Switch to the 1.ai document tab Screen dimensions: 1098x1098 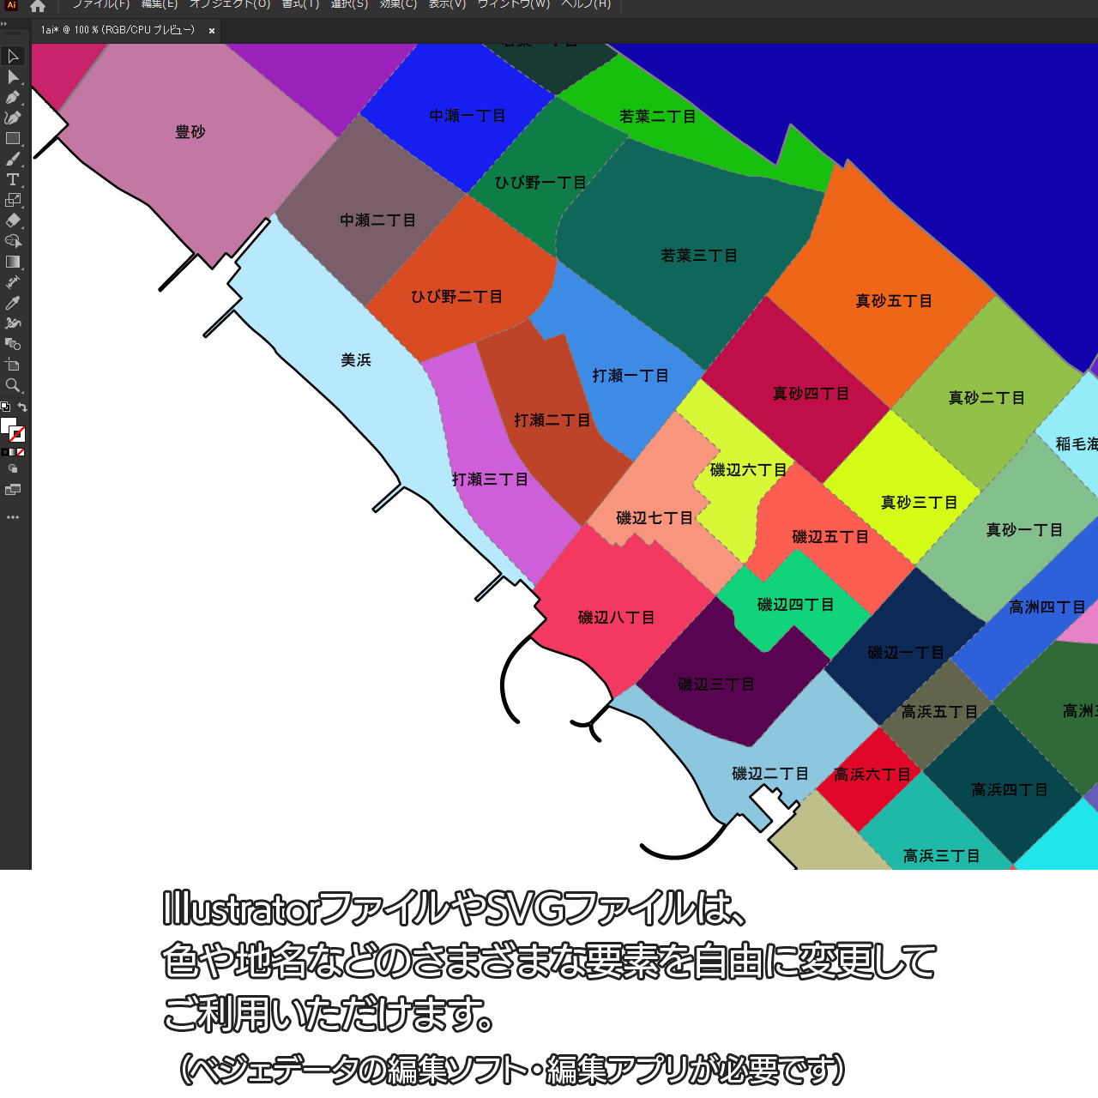(x=118, y=30)
